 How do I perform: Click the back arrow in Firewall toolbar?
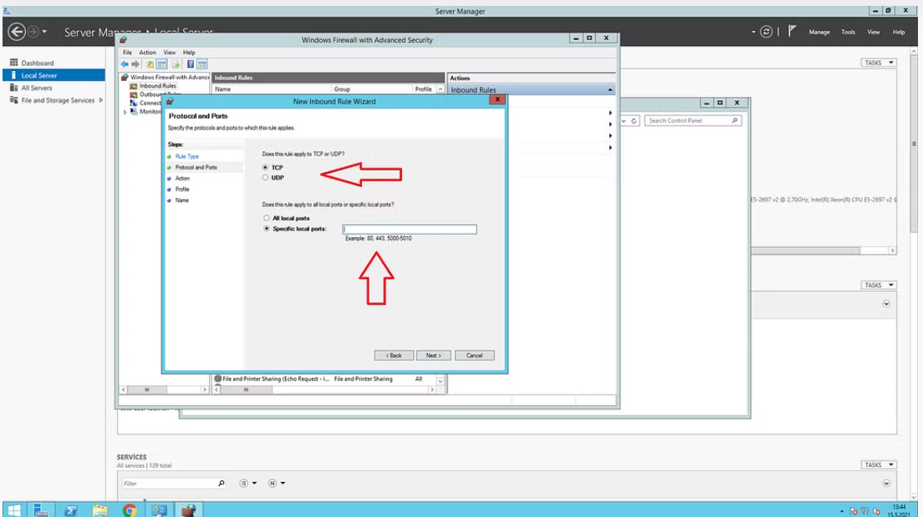(x=125, y=64)
